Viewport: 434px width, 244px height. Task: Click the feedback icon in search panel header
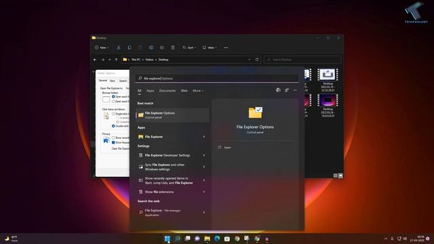(287, 90)
